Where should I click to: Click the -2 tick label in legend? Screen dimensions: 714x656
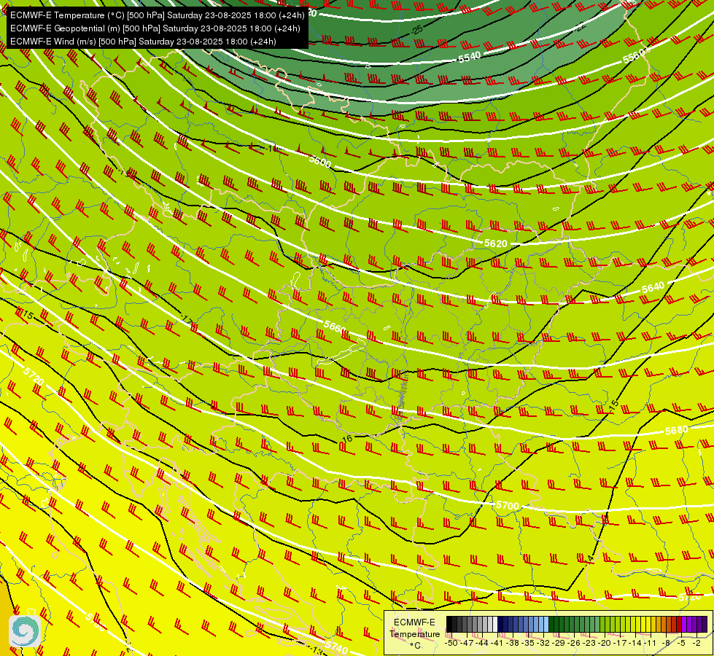coord(696,643)
